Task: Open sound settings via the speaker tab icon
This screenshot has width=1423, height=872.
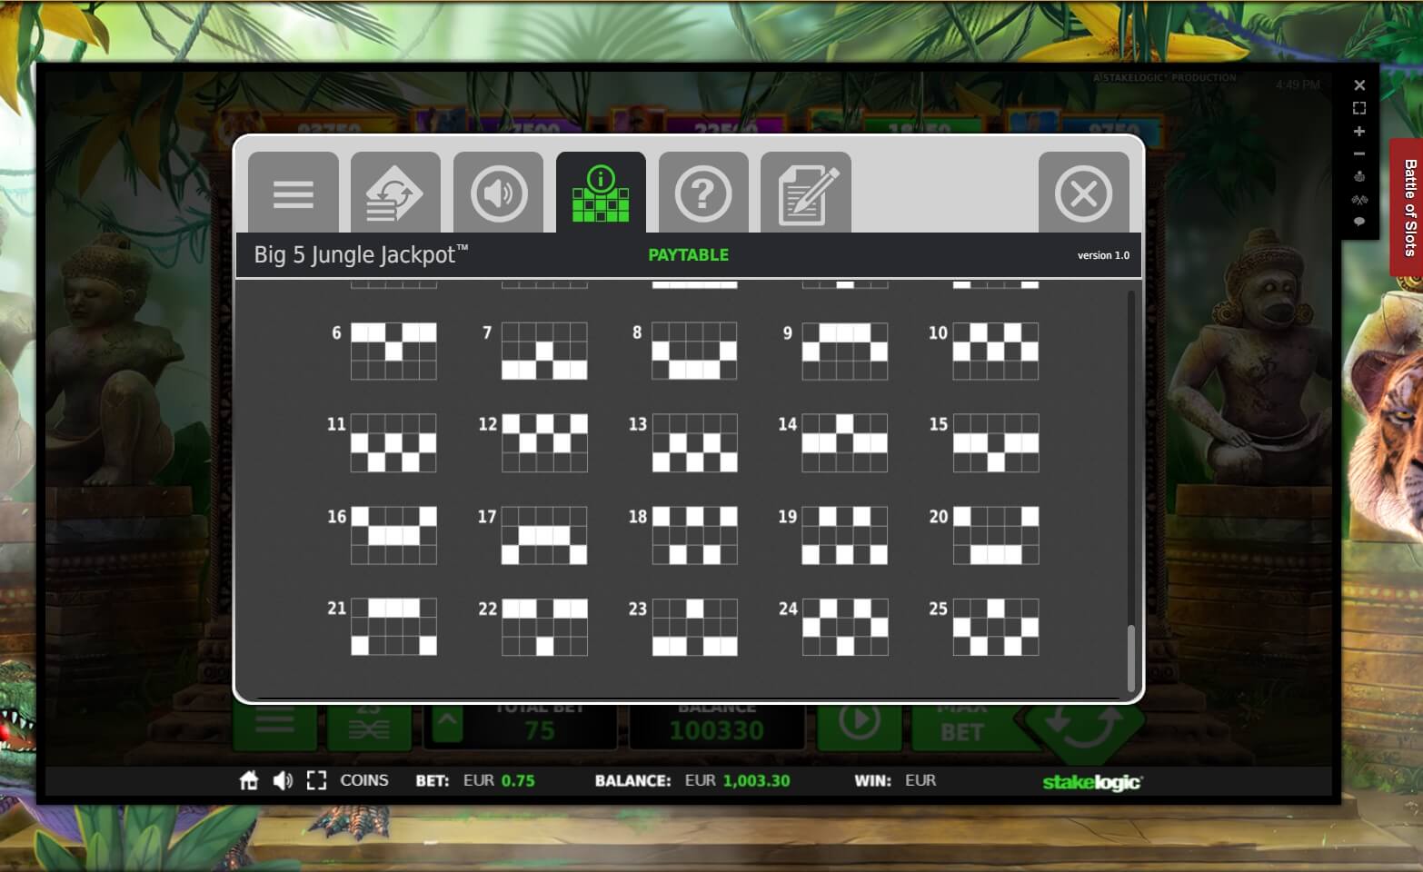Action: click(x=498, y=193)
